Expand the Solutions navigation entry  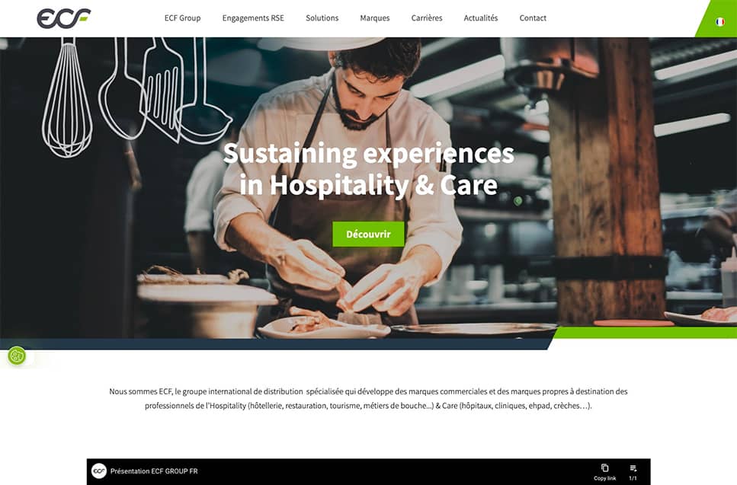pyautogui.click(x=322, y=18)
